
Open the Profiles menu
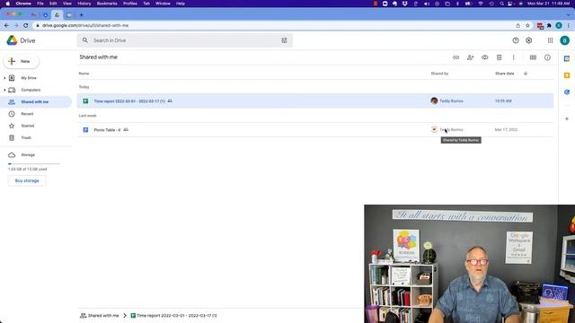point(129,4)
